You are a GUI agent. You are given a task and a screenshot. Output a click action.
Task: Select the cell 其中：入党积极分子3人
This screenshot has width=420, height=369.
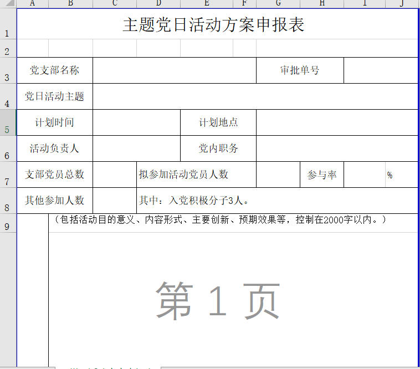click(277, 201)
